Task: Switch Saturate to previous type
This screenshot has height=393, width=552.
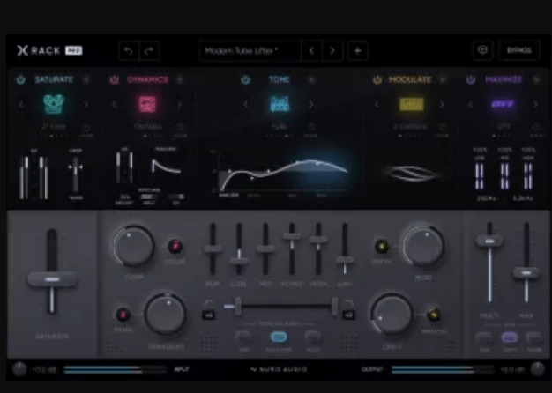Action: (x=21, y=105)
